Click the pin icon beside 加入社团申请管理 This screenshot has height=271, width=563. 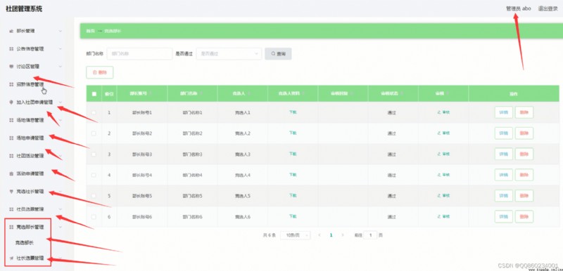(x=11, y=102)
